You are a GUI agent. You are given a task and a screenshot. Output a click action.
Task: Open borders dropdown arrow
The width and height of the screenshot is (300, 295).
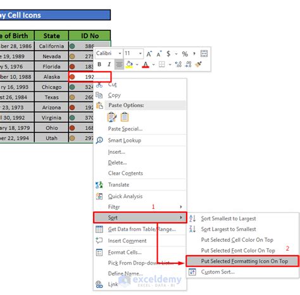170,65
